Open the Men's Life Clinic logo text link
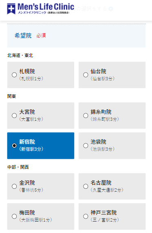The width and height of the screenshot is (152, 233). (46, 9)
